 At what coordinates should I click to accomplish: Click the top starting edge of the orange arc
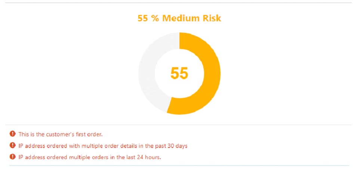[180, 40]
